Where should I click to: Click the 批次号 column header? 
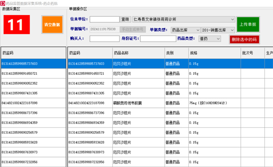click(253, 53)
